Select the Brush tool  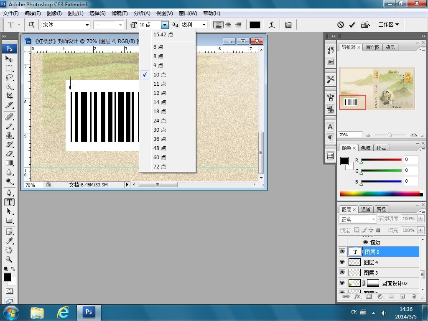tap(9, 126)
